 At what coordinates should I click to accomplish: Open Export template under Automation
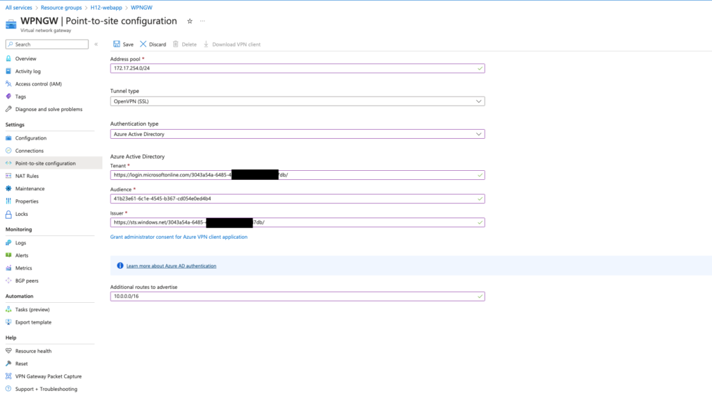tap(33, 322)
